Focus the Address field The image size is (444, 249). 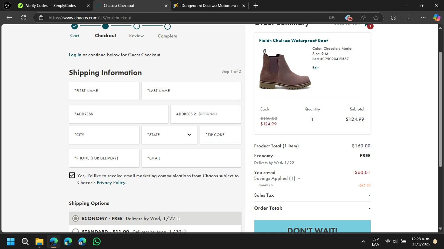click(118, 114)
